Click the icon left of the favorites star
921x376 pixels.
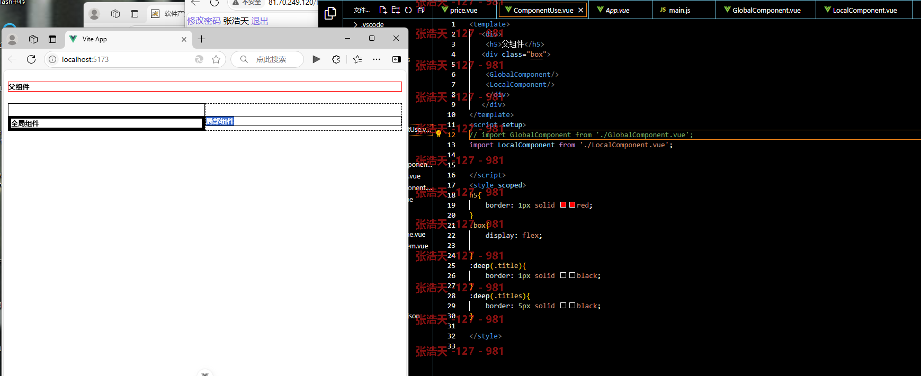(199, 59)
